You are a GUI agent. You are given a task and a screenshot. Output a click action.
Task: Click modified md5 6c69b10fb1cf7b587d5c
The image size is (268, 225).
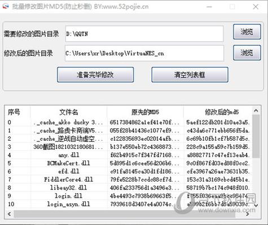tap(218, 139)
